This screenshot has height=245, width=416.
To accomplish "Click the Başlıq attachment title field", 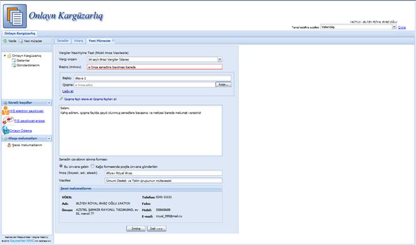I will (152, 78).
